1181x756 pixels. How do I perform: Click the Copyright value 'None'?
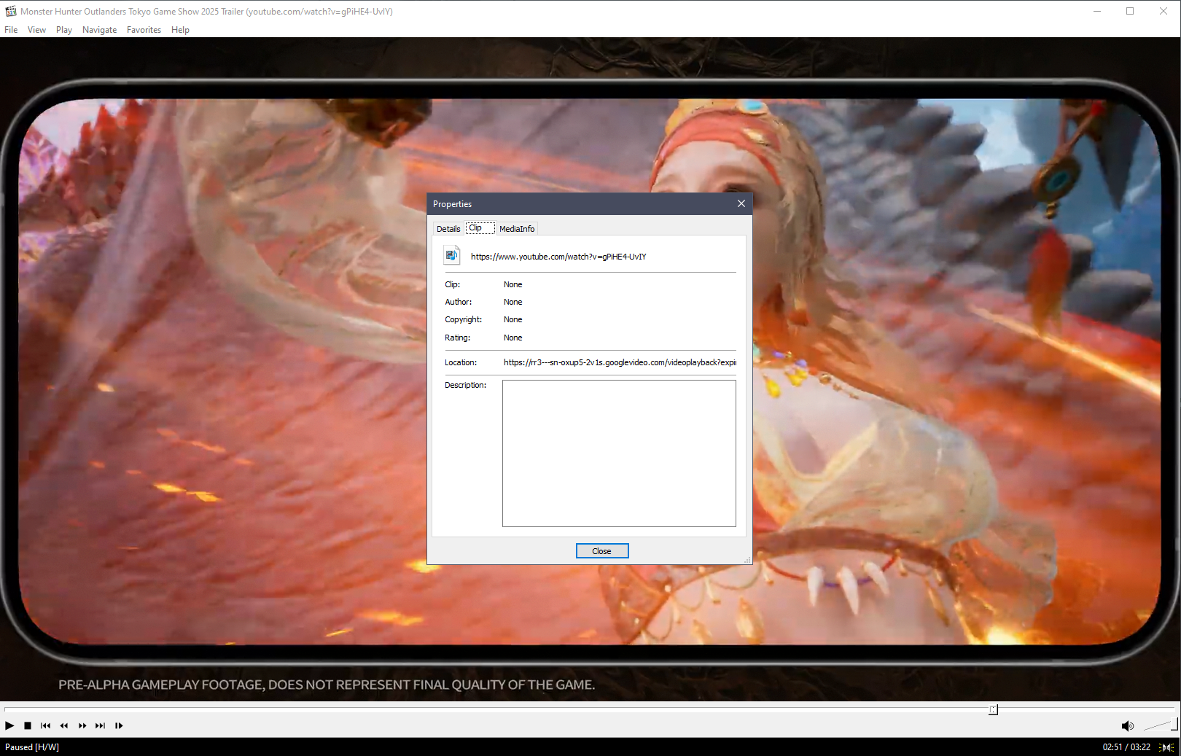[513, 319]
